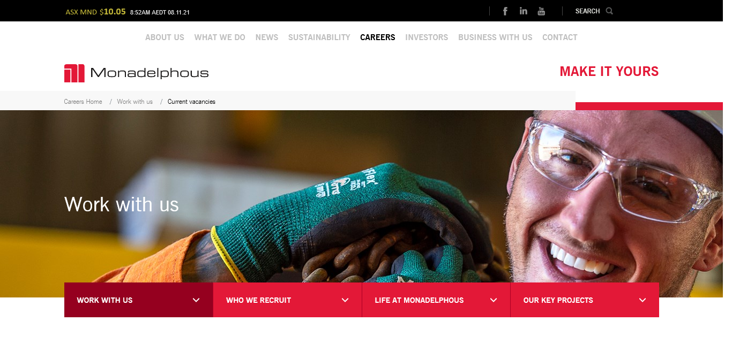
Task: Click the Careers Home breadcrumb
Action: coord(83,102)
